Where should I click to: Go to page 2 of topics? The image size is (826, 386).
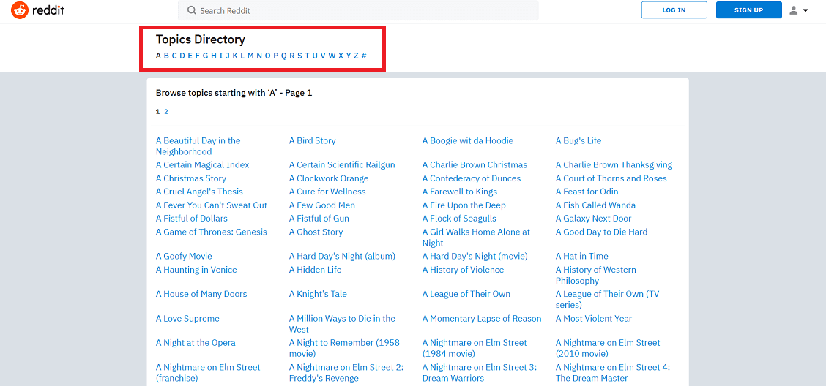pyautogui.click(x=166, y=112)
